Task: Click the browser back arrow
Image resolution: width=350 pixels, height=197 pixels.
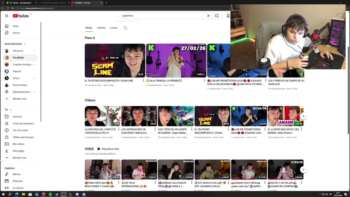Action: tap(2, 8)
